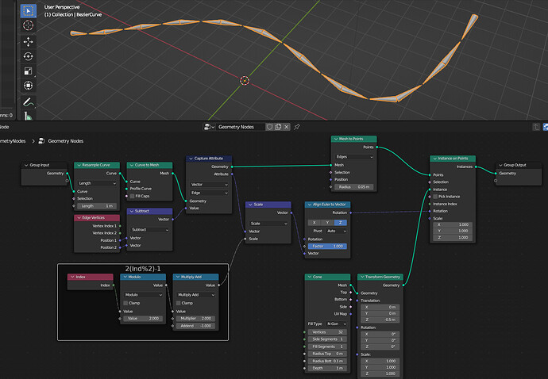Open Capture Attribute Edge domain dropdown

[x=209, y=193]
